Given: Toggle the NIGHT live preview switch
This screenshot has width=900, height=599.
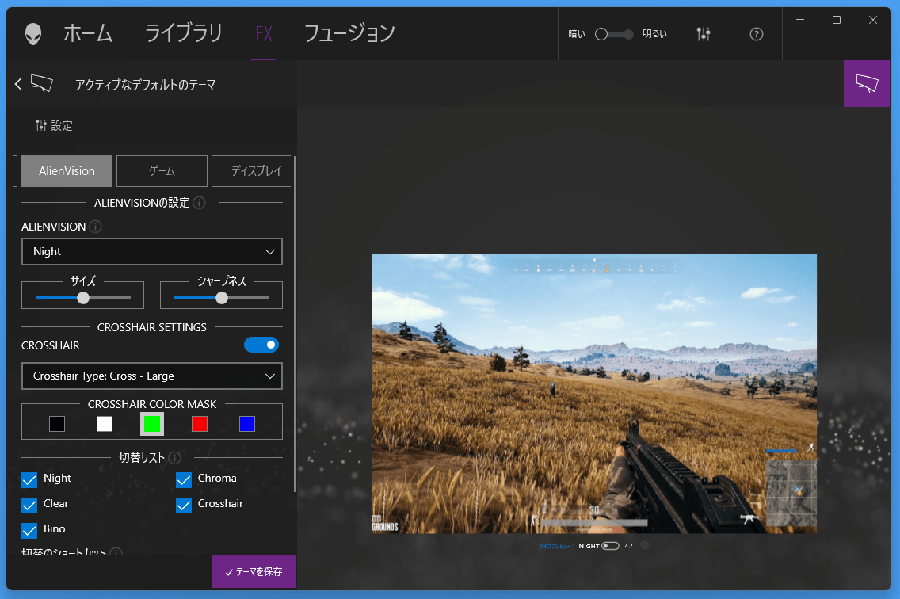Looking at the screenshot, I should coord(610,546).
